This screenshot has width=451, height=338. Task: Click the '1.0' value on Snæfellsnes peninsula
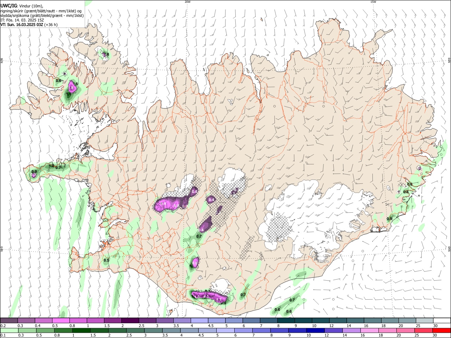click(x=51, y=166)
